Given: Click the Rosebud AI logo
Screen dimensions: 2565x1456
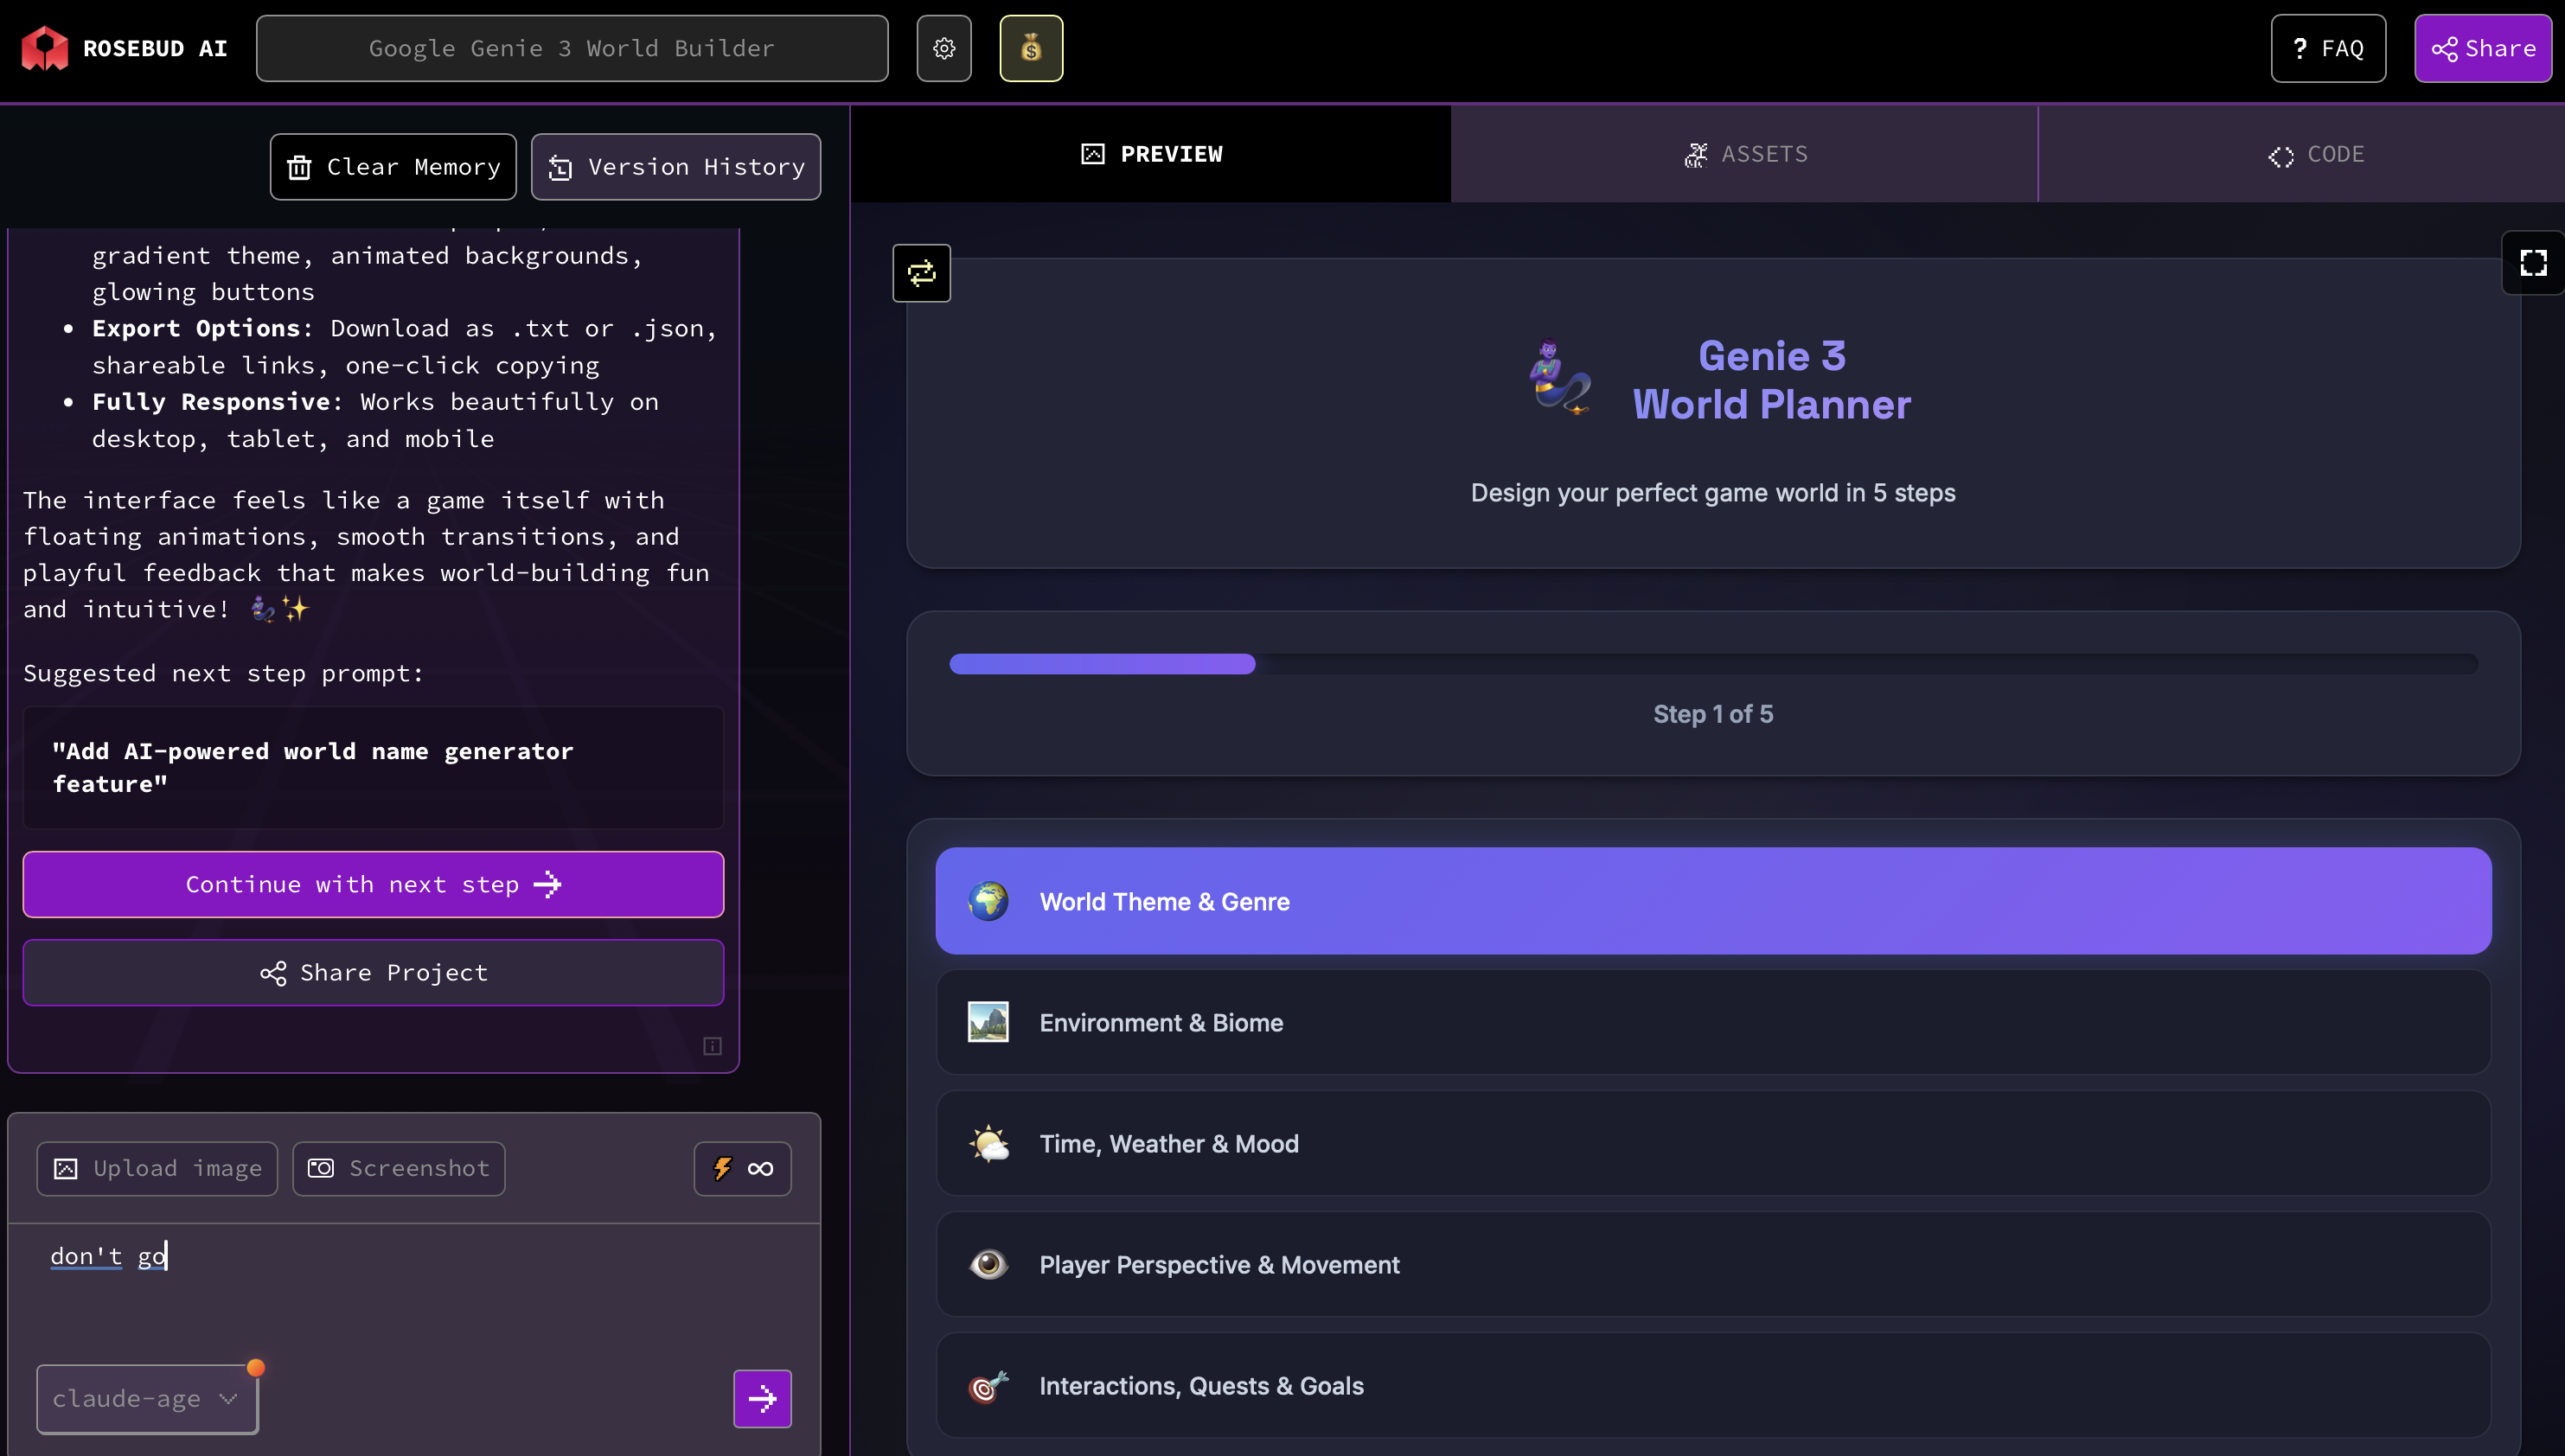Looking at the screenshot, I should click(45, 48).
